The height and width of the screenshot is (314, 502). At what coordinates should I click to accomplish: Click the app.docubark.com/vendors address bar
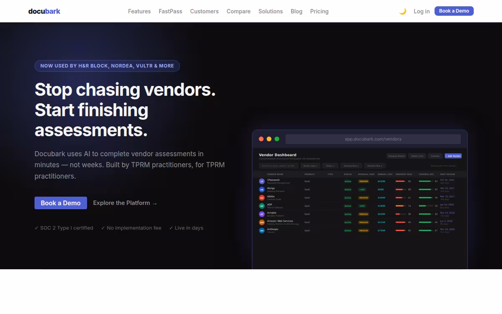point(373,139)
